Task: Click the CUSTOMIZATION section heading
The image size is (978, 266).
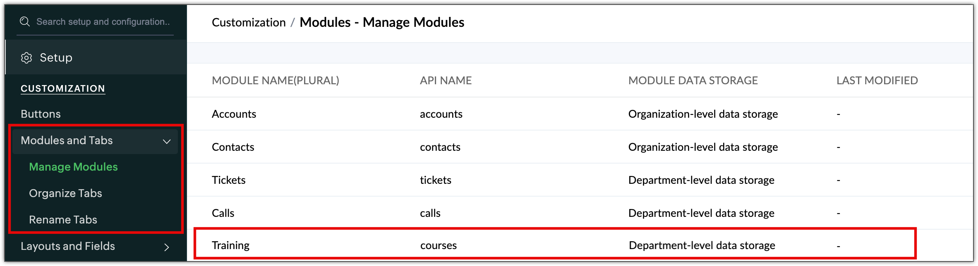Action: point(63,88)
